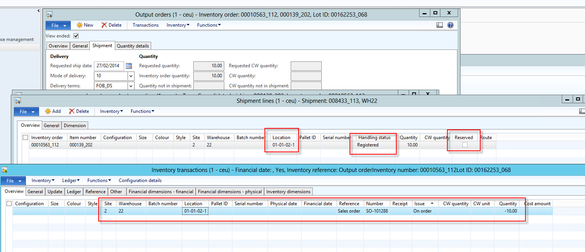Expand the Delivery terms dropdown
Viewport: 585px width, 252px height.
point(131,86)
